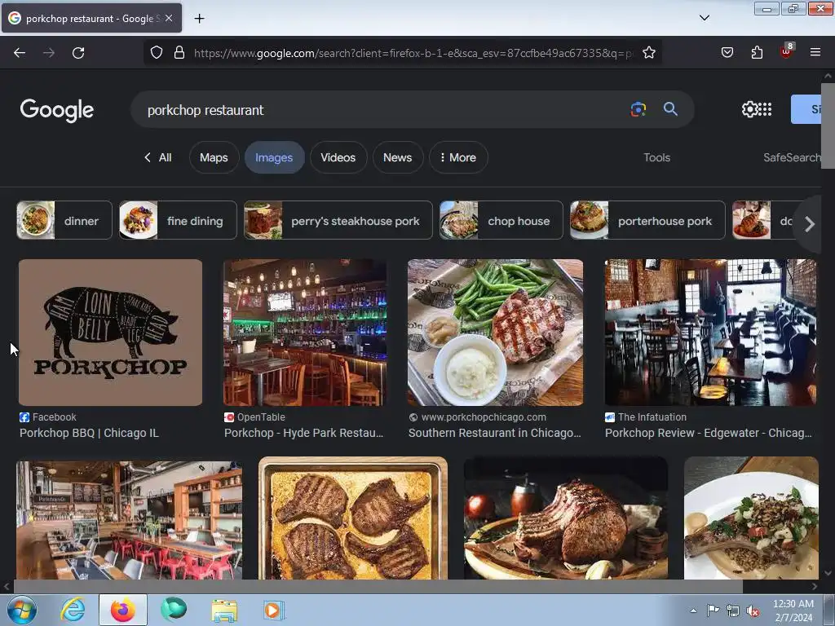Open the extensions puzzle icon
This screenshot has height=626, width=835.
(x=757, y=53)
